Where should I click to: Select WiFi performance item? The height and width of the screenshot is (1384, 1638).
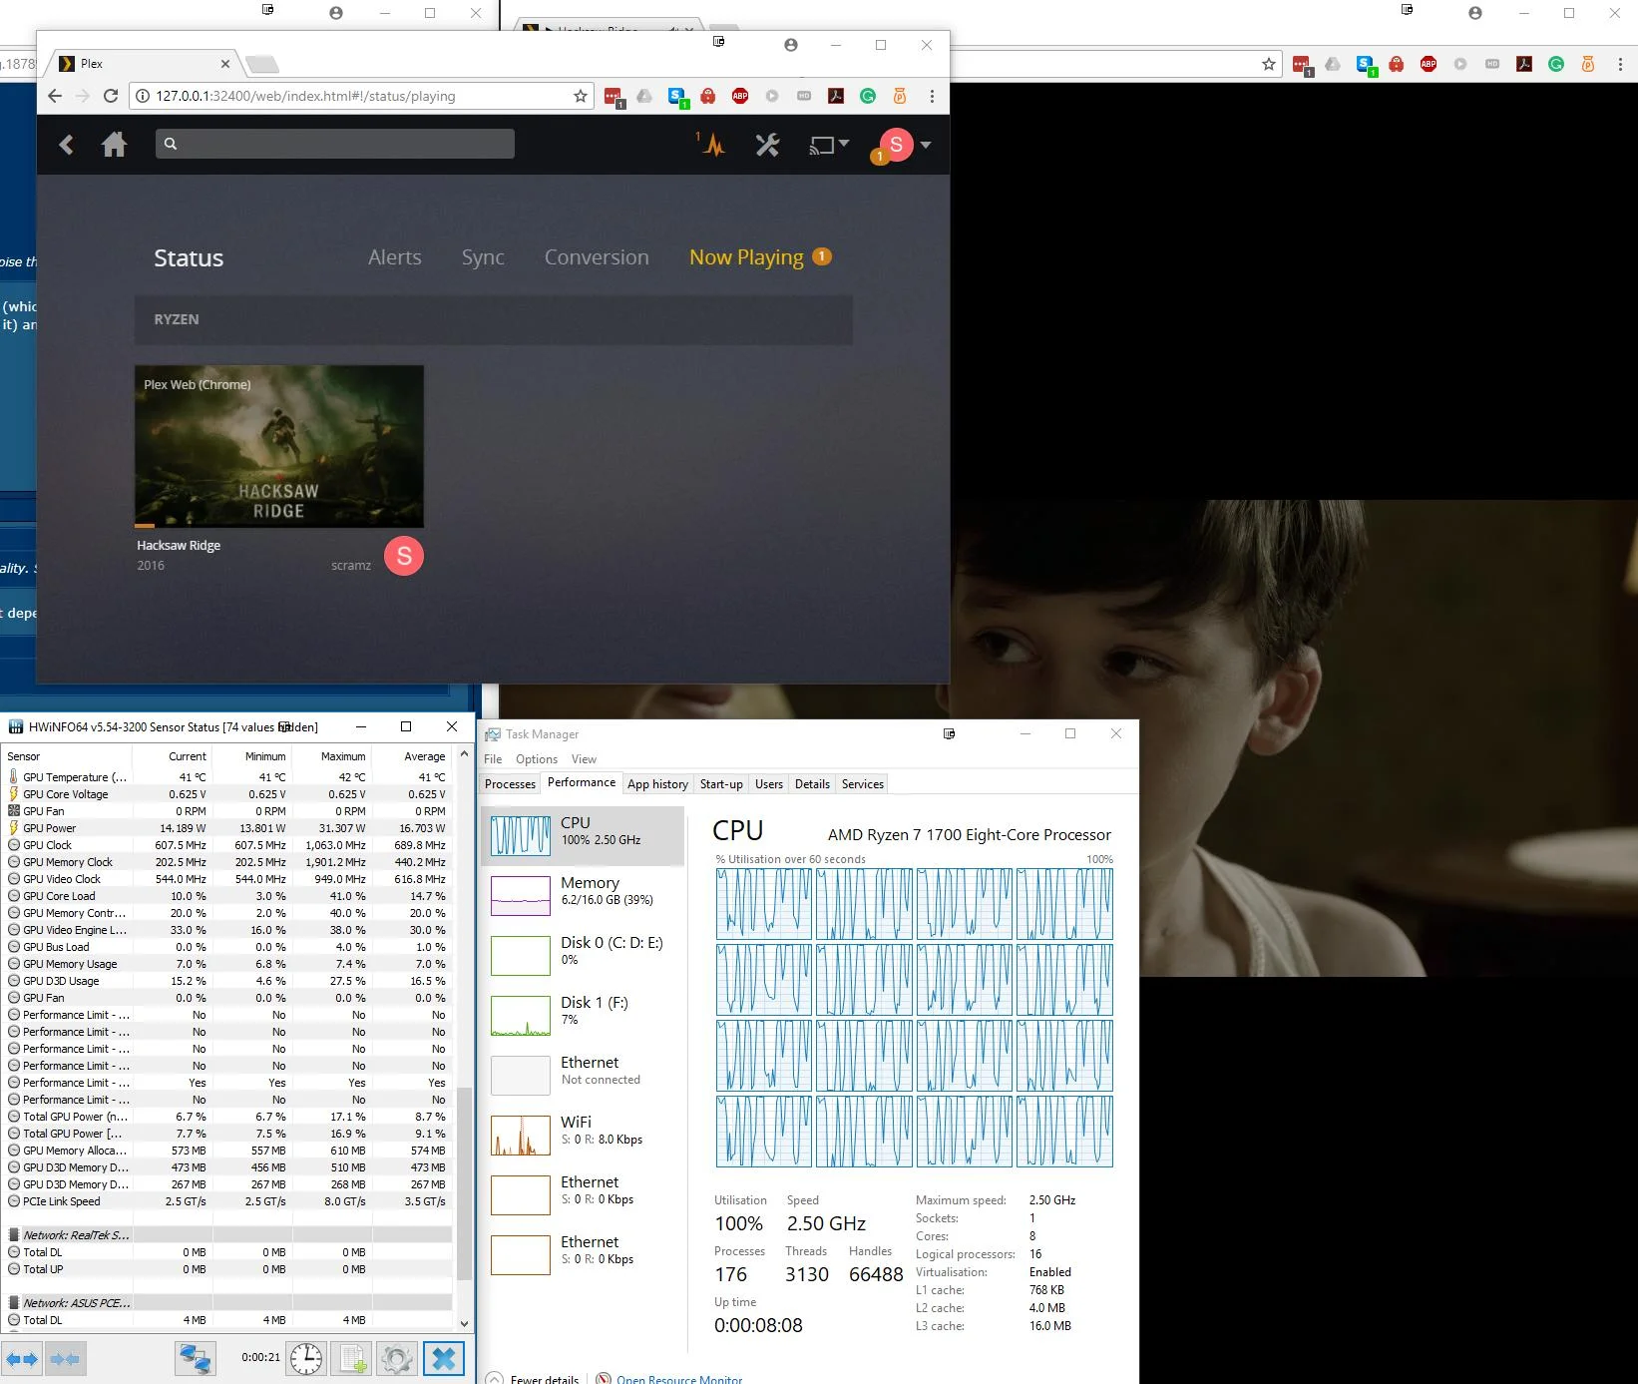pyautogui.click(x=584, y=1135)
